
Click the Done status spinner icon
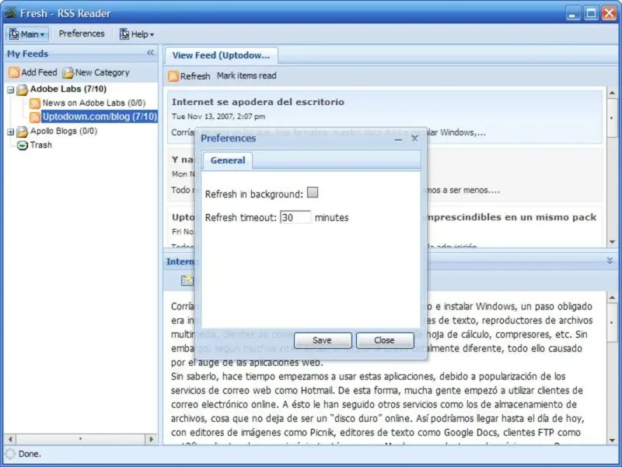(x=10, y=454)
